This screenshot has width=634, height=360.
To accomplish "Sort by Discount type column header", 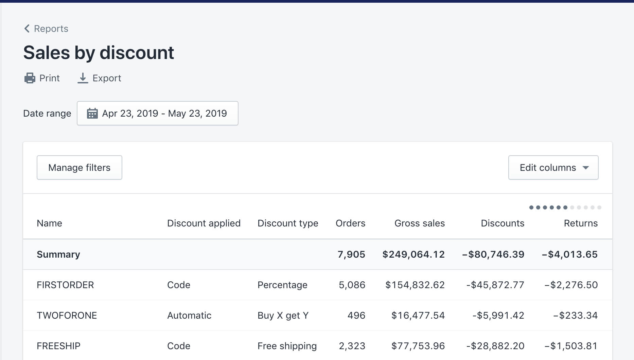I will click(288, 223).
